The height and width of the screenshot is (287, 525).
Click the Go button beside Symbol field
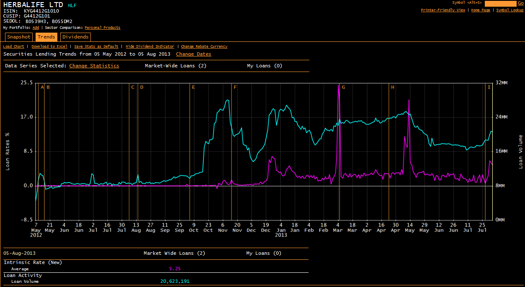coord(520,3)
